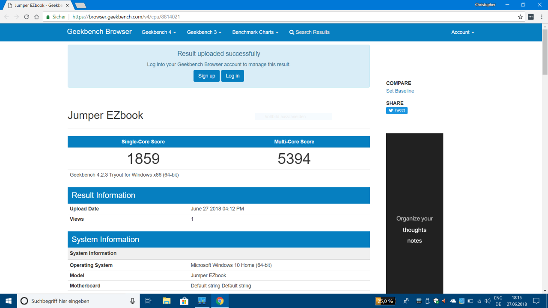Expand the Geekbench 4 dropdown menu

click(159, 32)
